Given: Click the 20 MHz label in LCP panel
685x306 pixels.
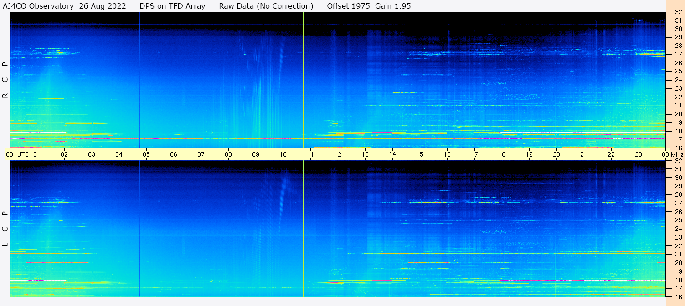Looking at the screenshot, I should pyautogui.click(x=678, y=263).
